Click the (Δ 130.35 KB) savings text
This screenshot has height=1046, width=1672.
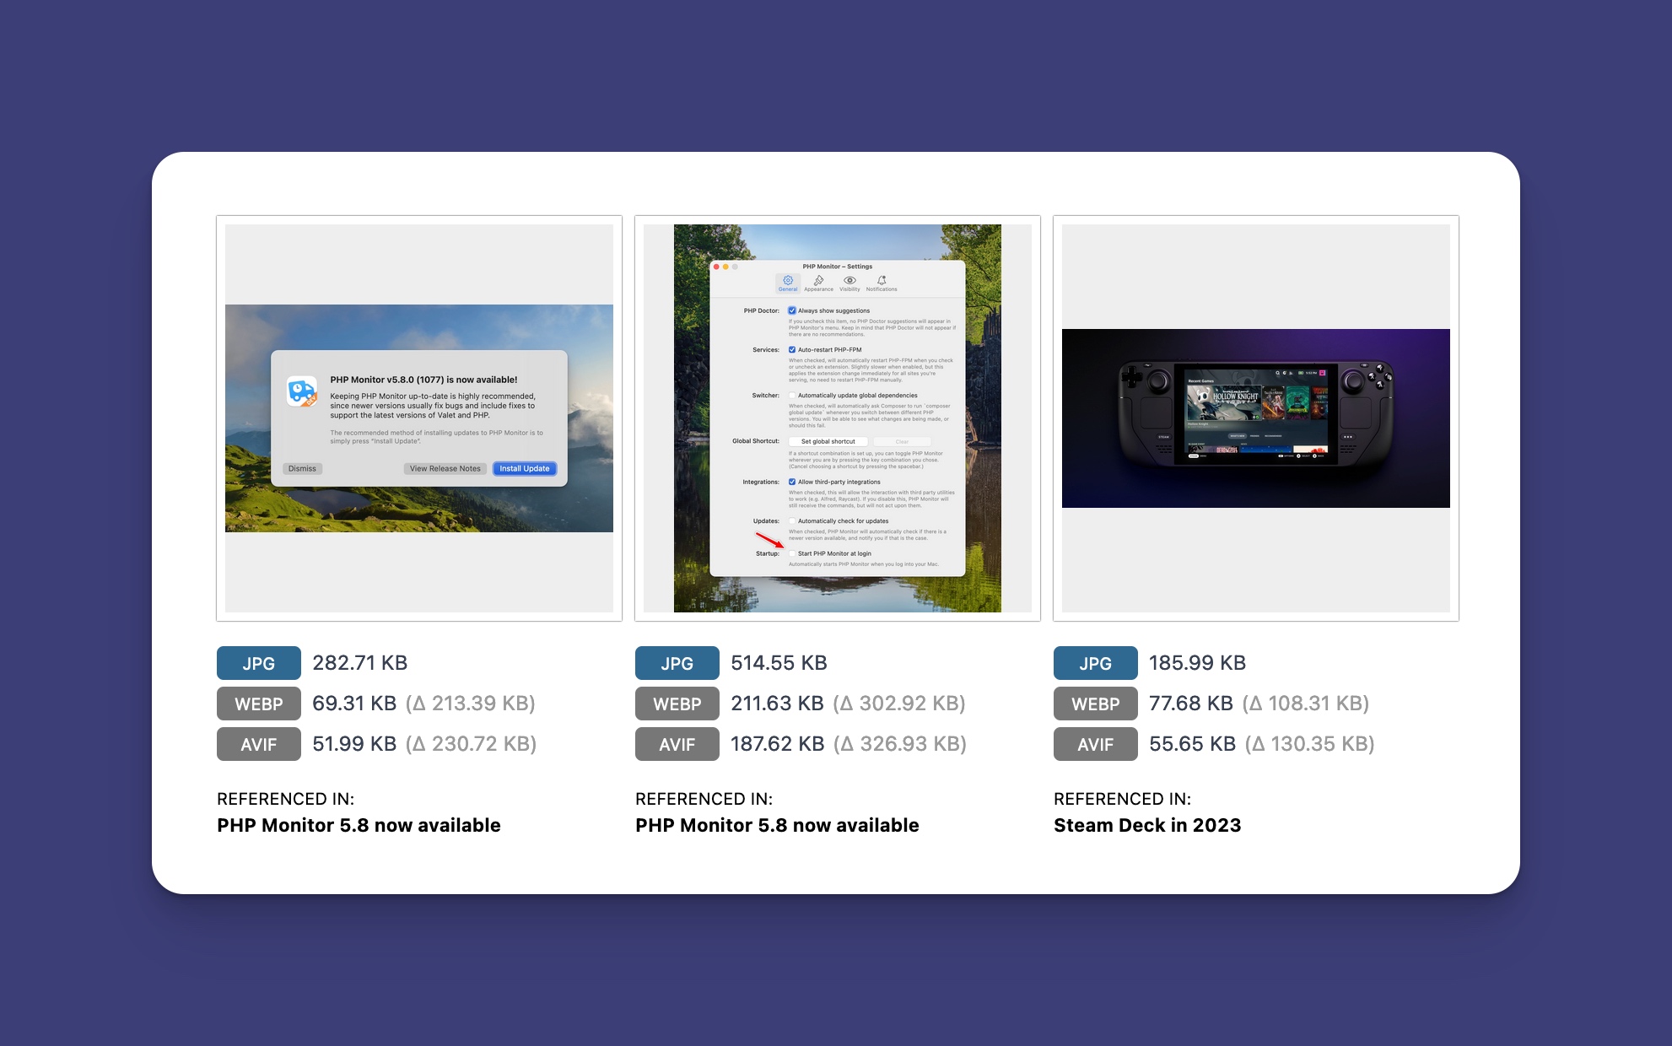[1310, 744]
